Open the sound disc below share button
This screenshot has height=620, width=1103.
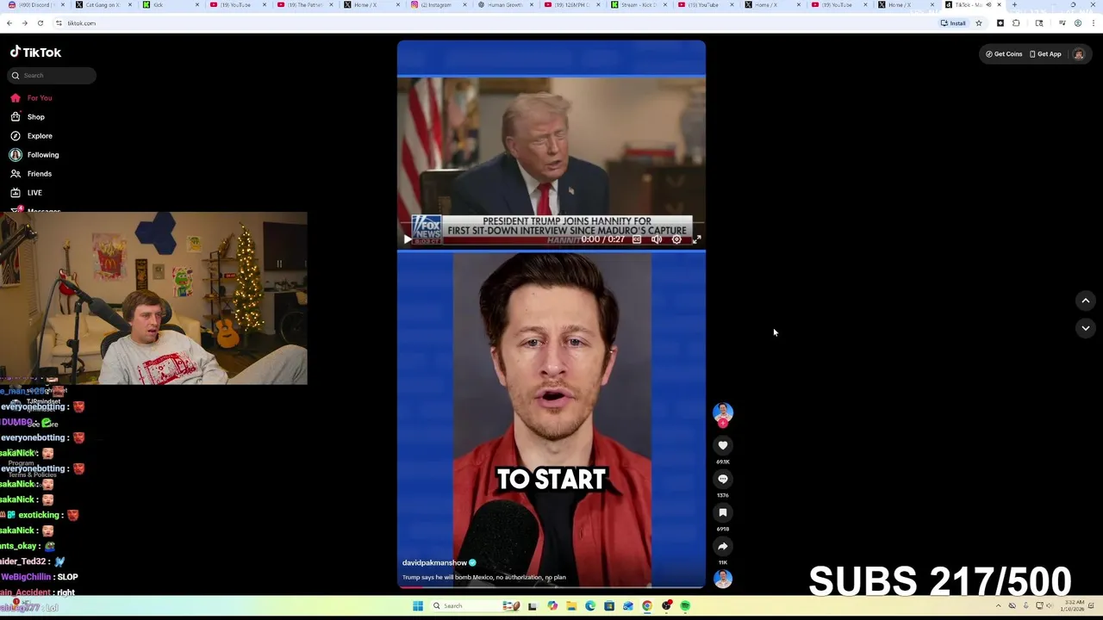[x=723, y=579]
